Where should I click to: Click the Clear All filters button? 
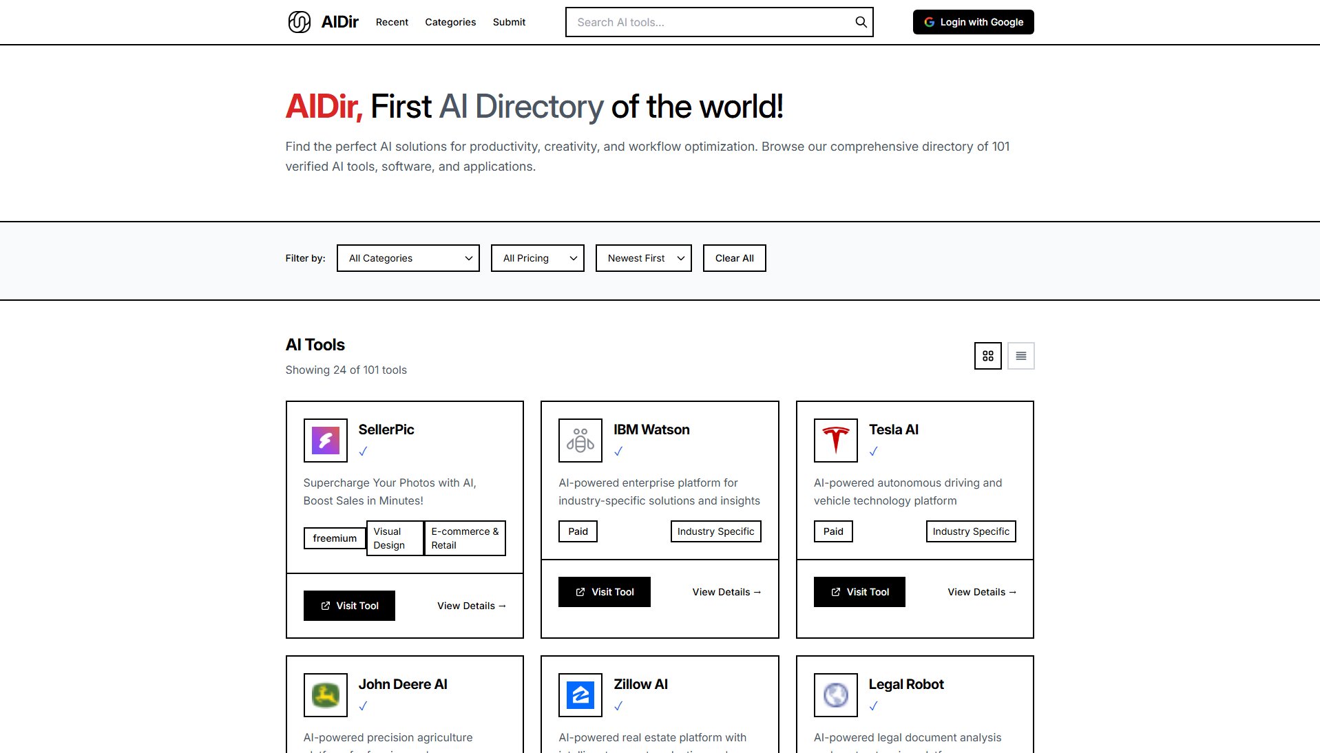pos(734,258)
